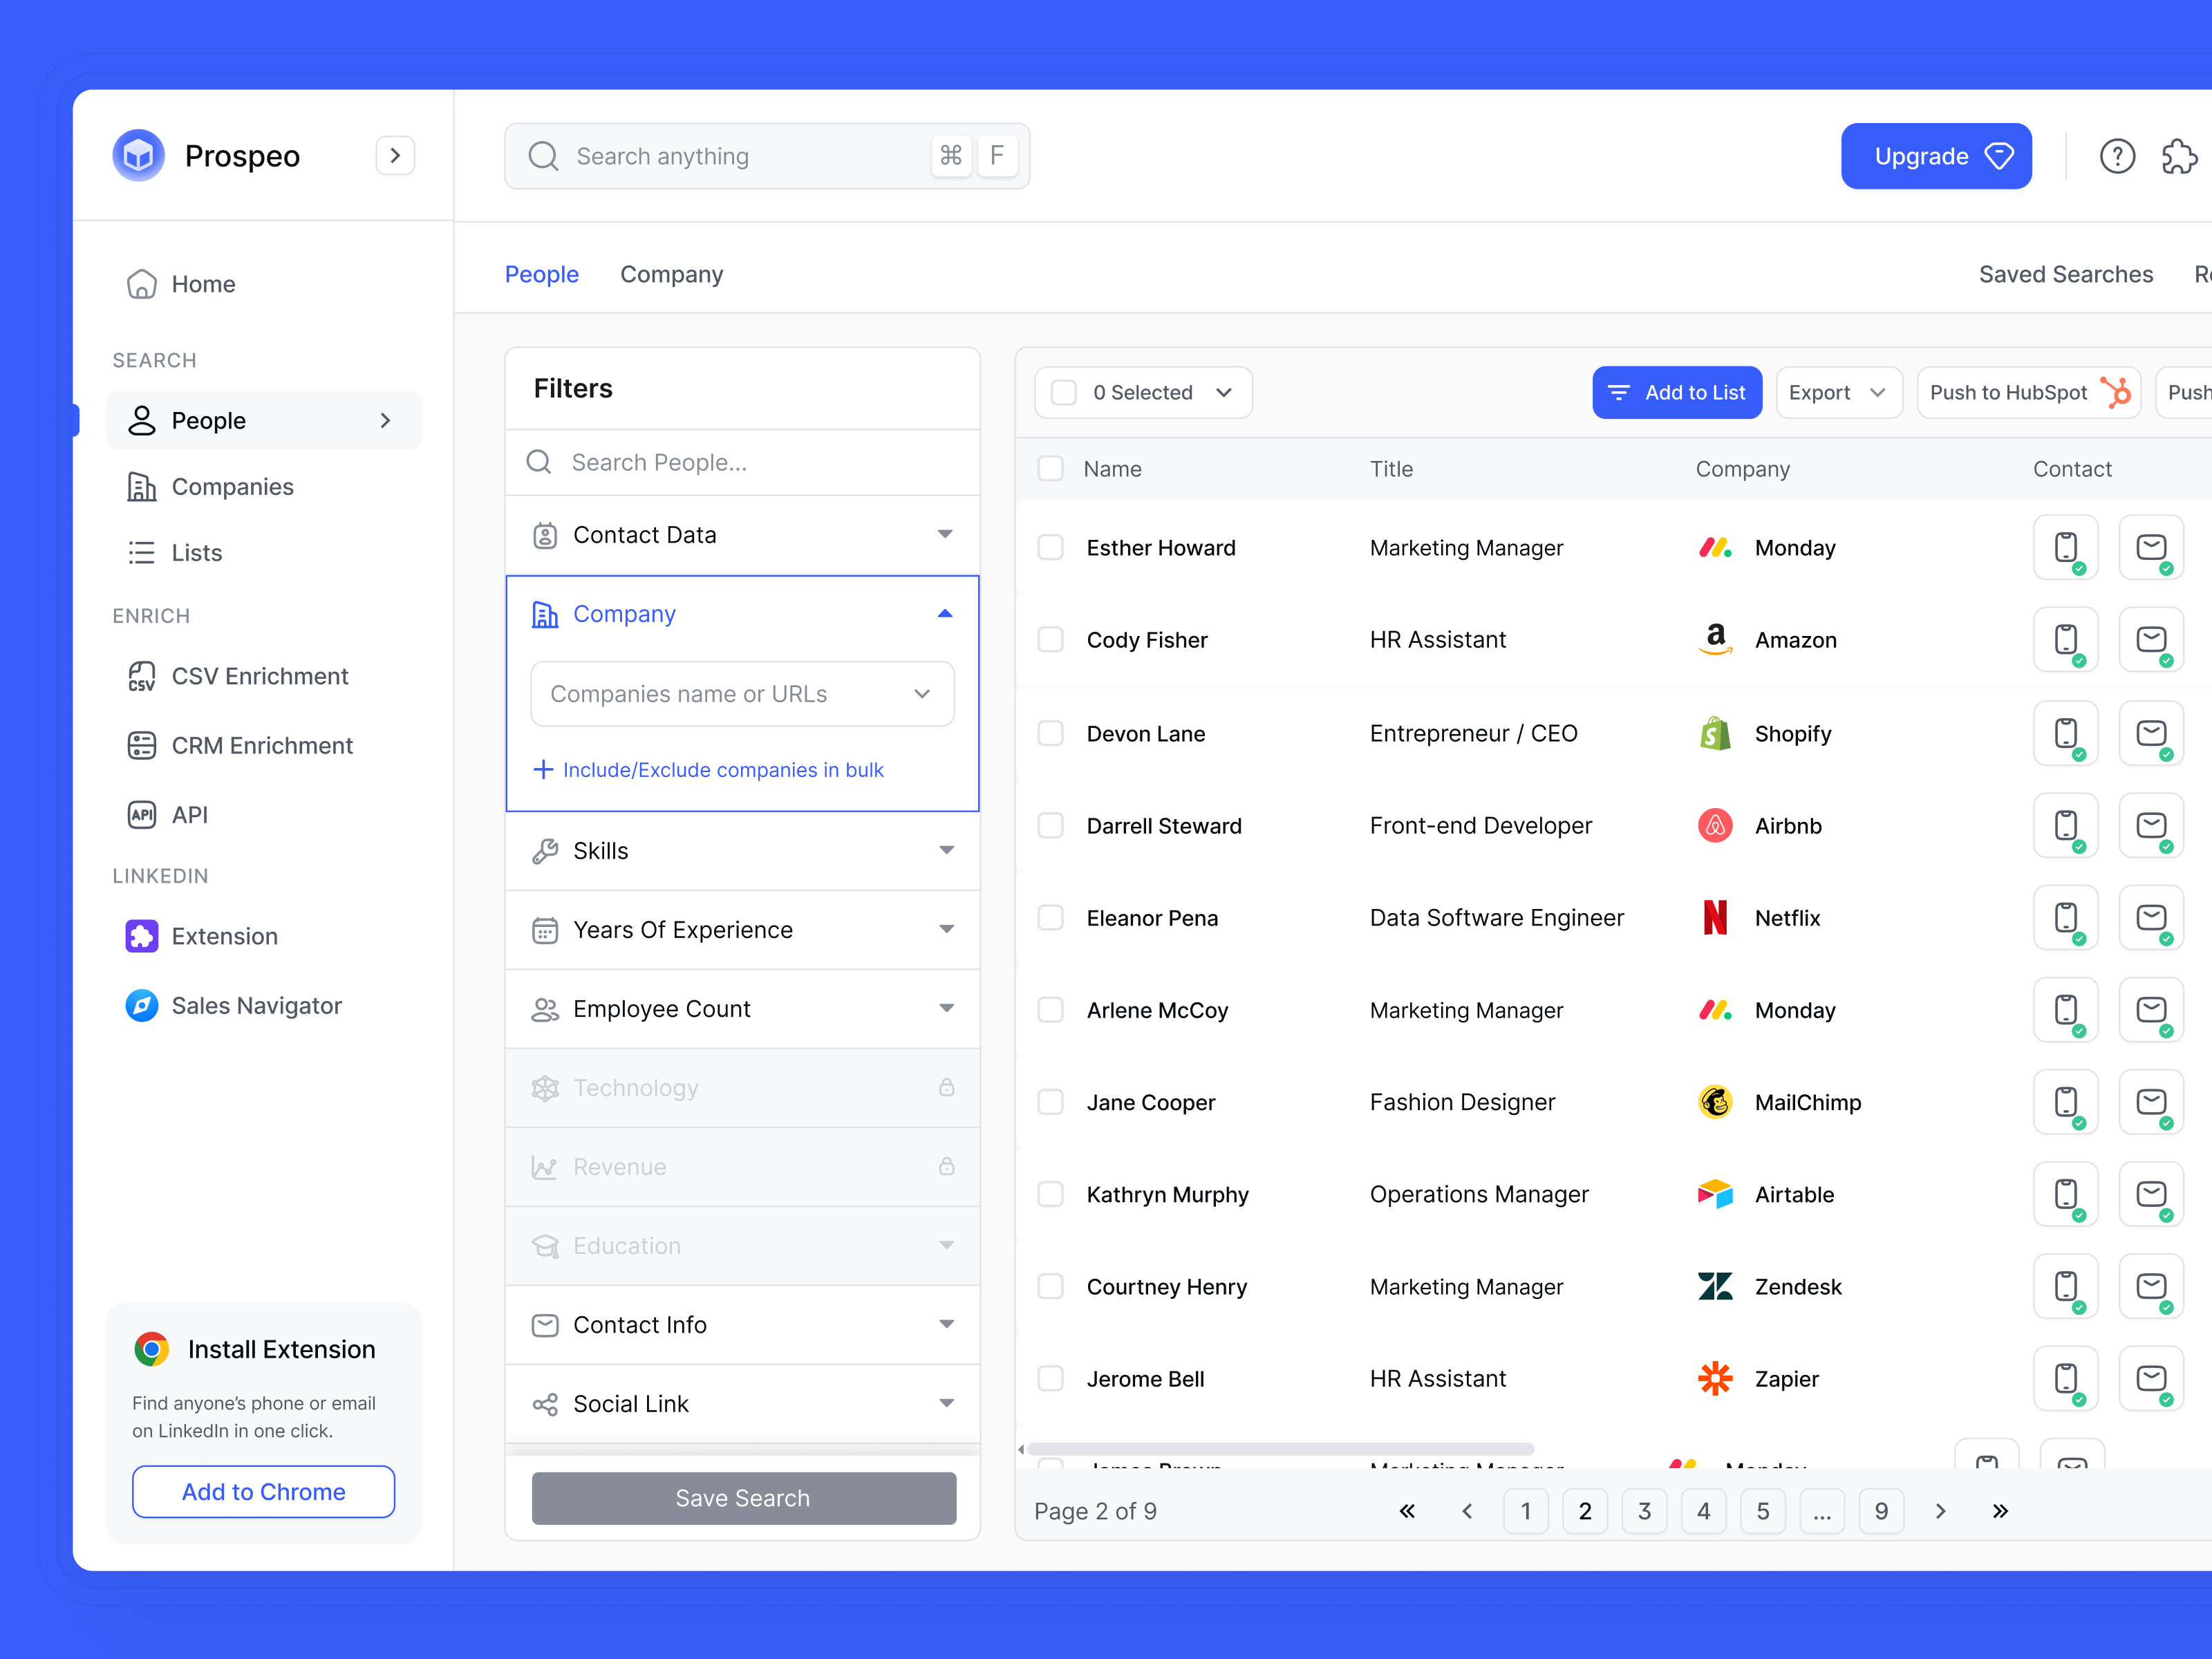Click the Netflix logo in Eleanor Pena row
2212x1659 pixels.
(x=1715, y=918)
